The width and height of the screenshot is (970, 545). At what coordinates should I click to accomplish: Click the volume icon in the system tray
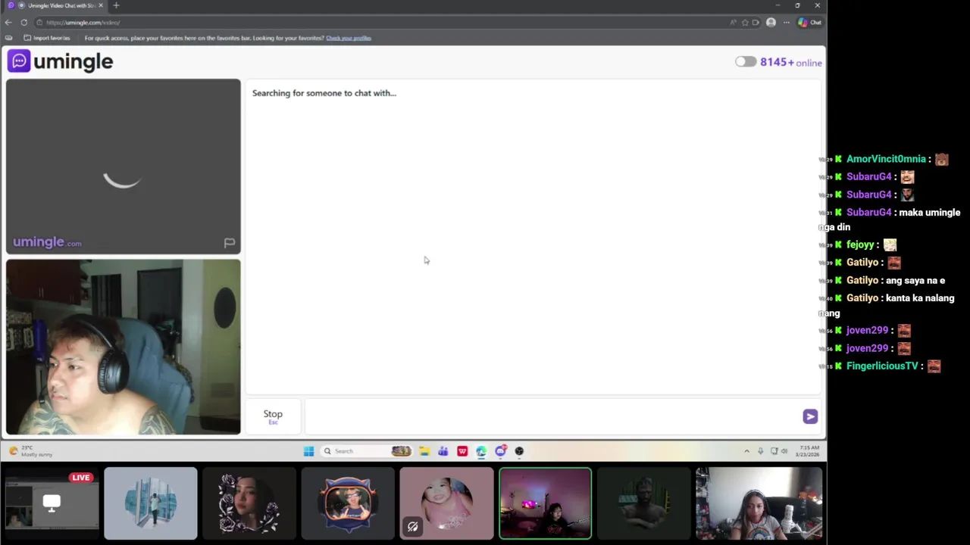tap(784, 451)
